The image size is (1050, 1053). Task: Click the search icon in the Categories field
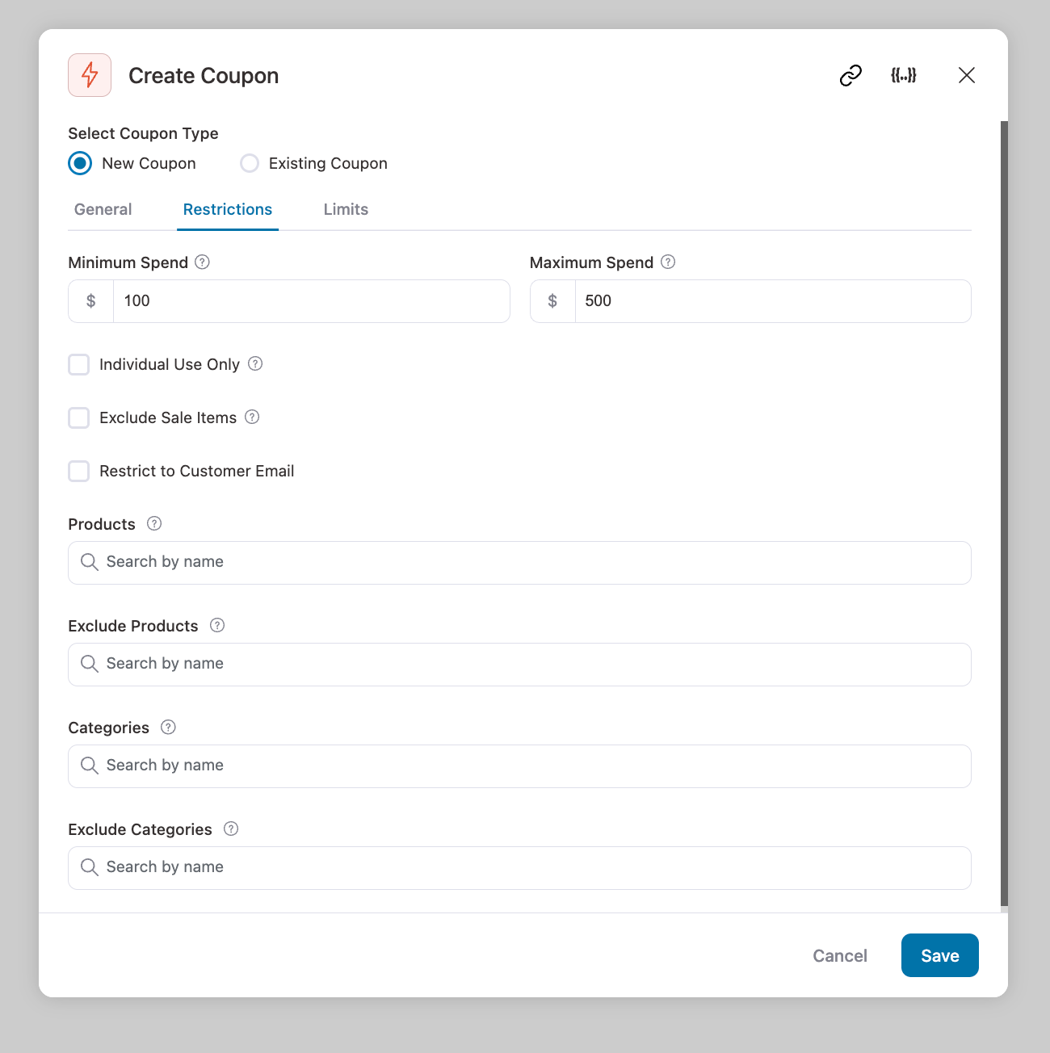90,766
